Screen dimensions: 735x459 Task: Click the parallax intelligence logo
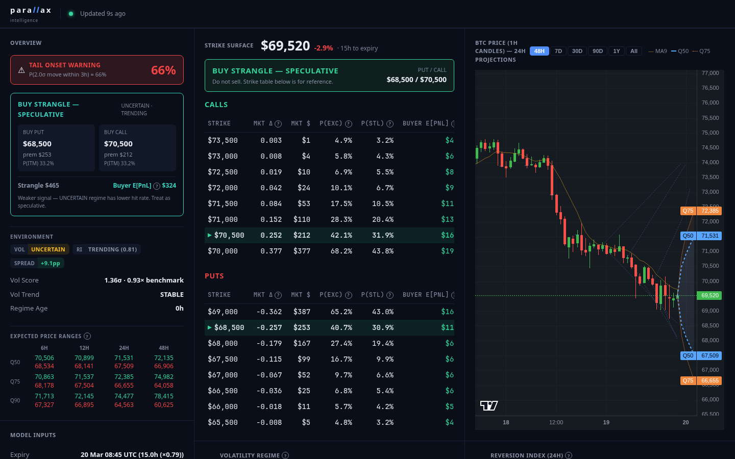(x=31, y=13)
